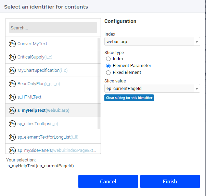The image size is (206, 196).
Task: Click Clear slicing for this identifier
Action: [x=129, y=98]
